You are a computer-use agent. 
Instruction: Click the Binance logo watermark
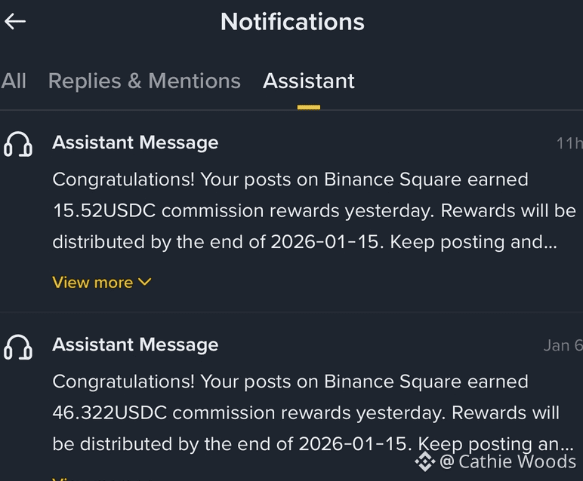coord(425,461)
